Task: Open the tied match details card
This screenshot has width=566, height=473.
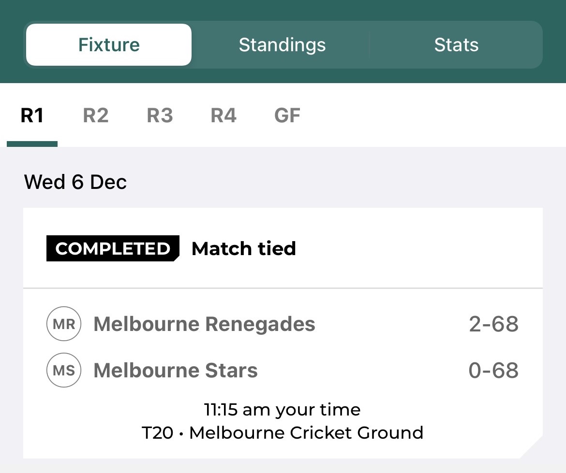Action: click(x=283, y=333)
